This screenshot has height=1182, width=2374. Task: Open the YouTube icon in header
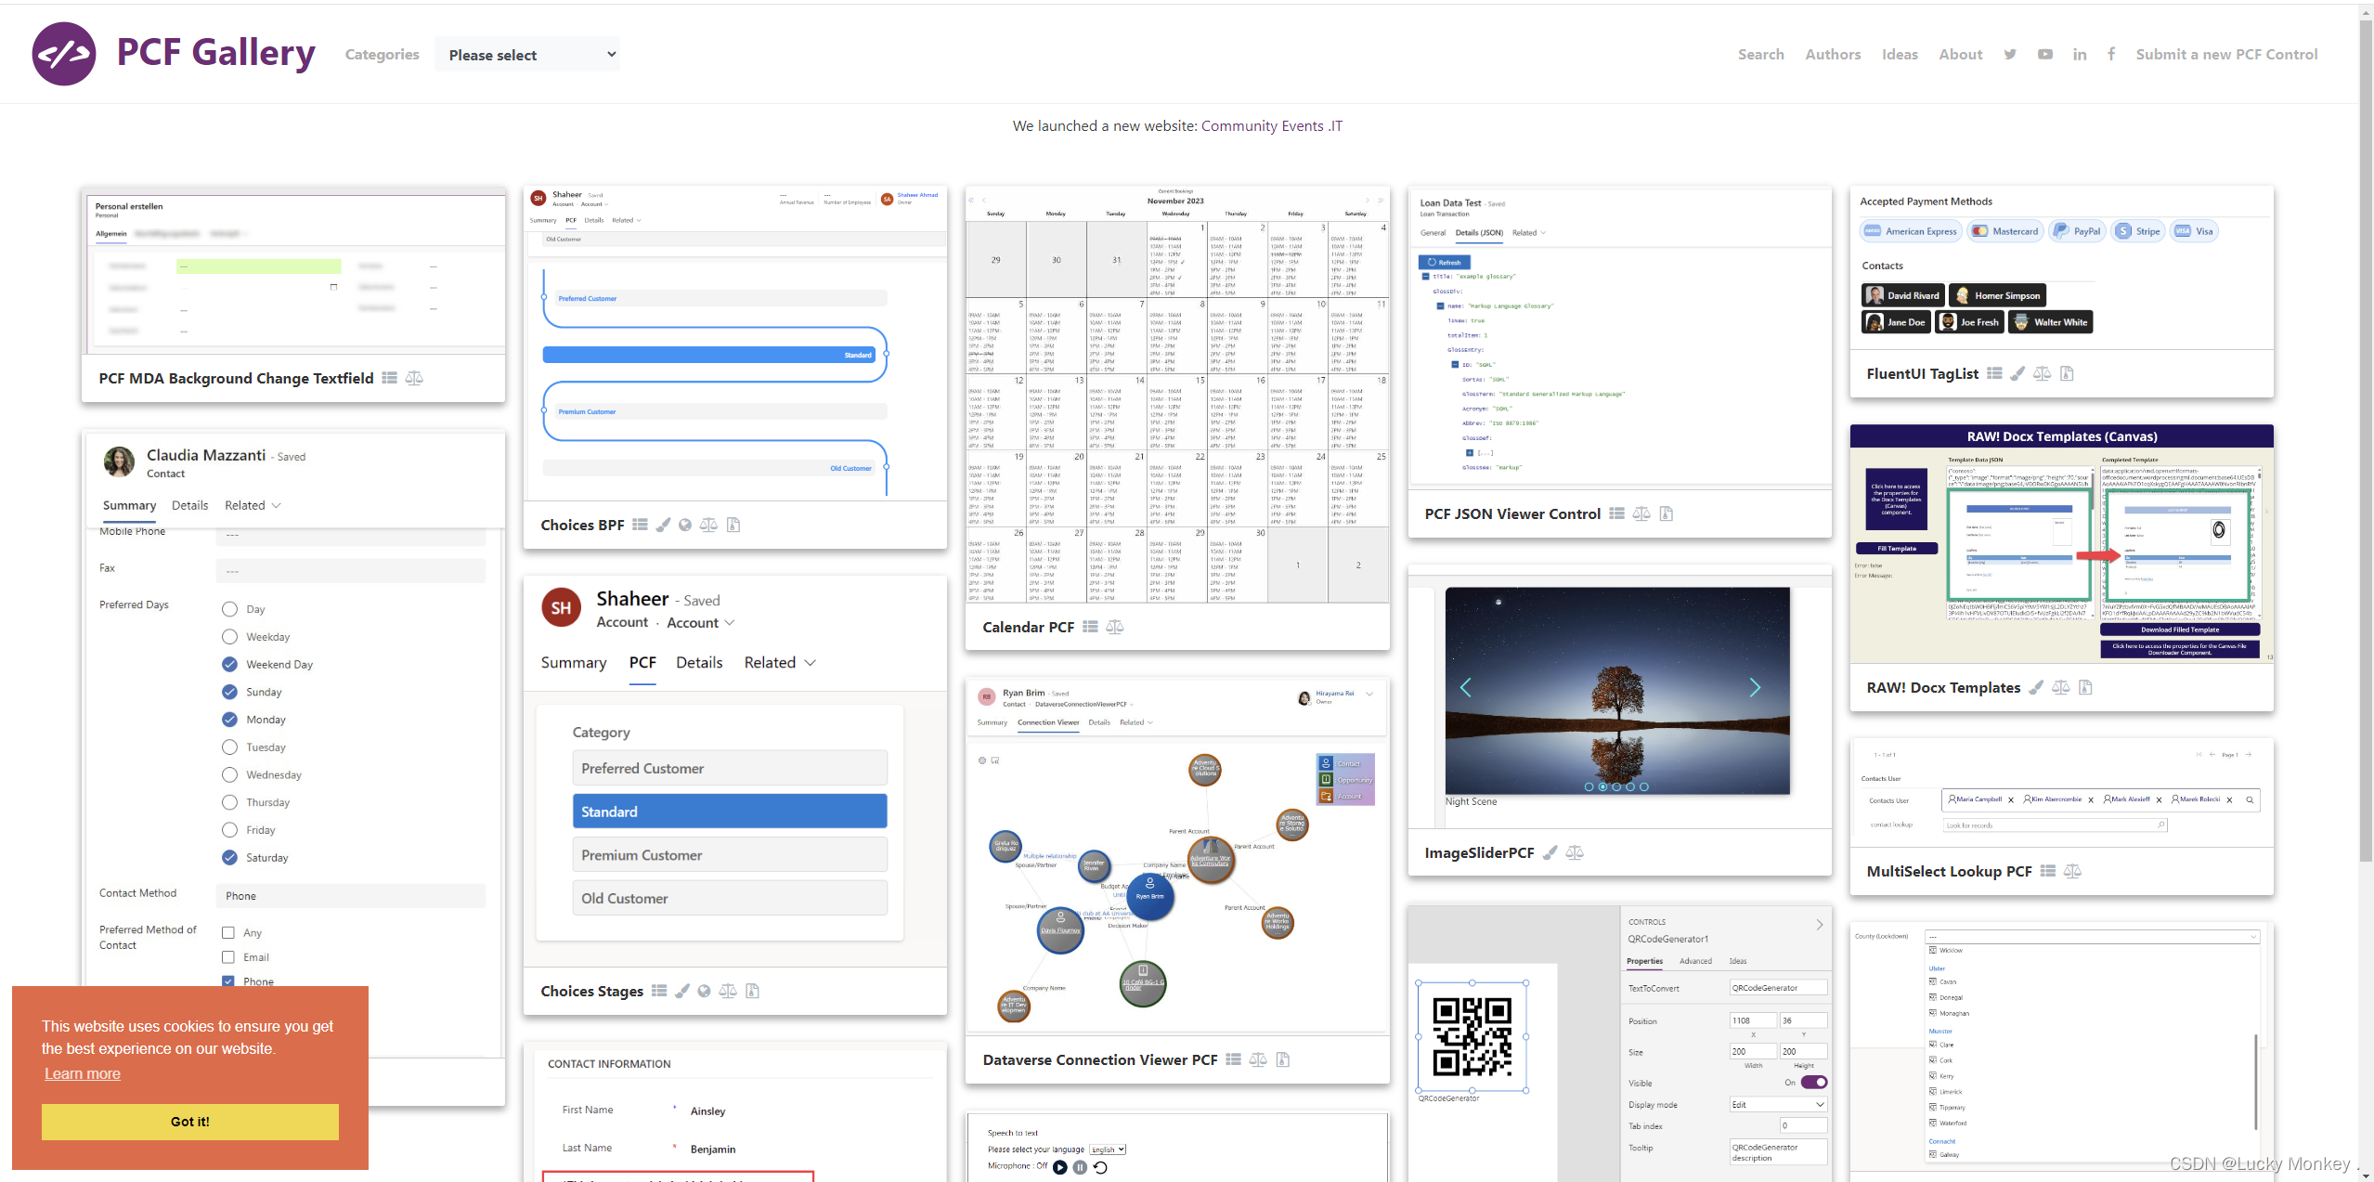point(2045,55)
